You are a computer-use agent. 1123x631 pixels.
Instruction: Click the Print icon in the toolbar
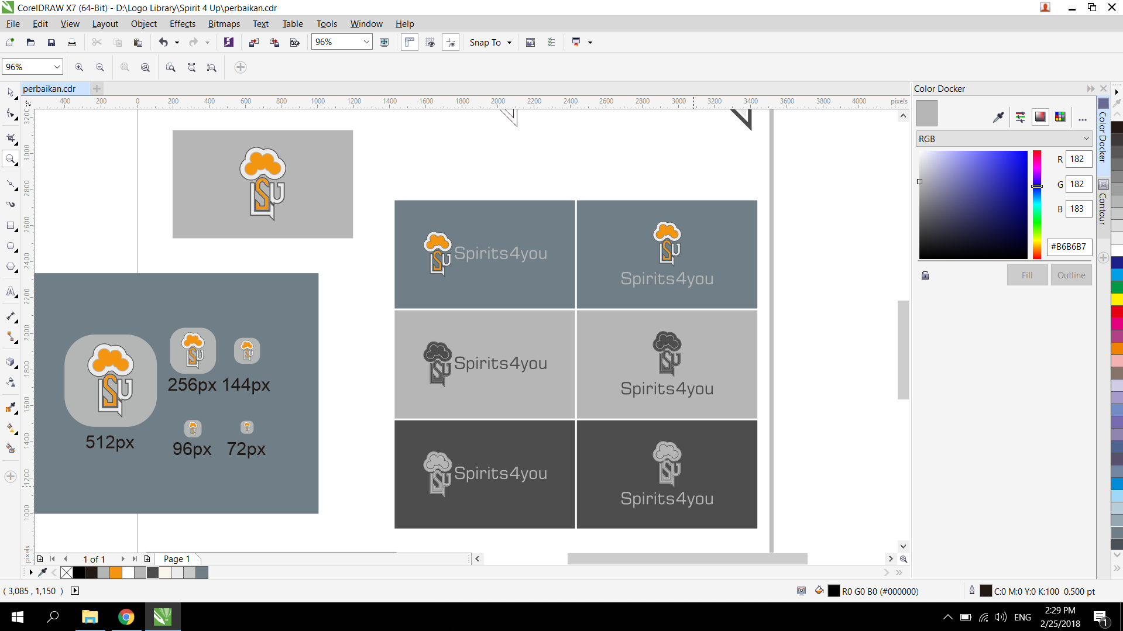point(72,42)
